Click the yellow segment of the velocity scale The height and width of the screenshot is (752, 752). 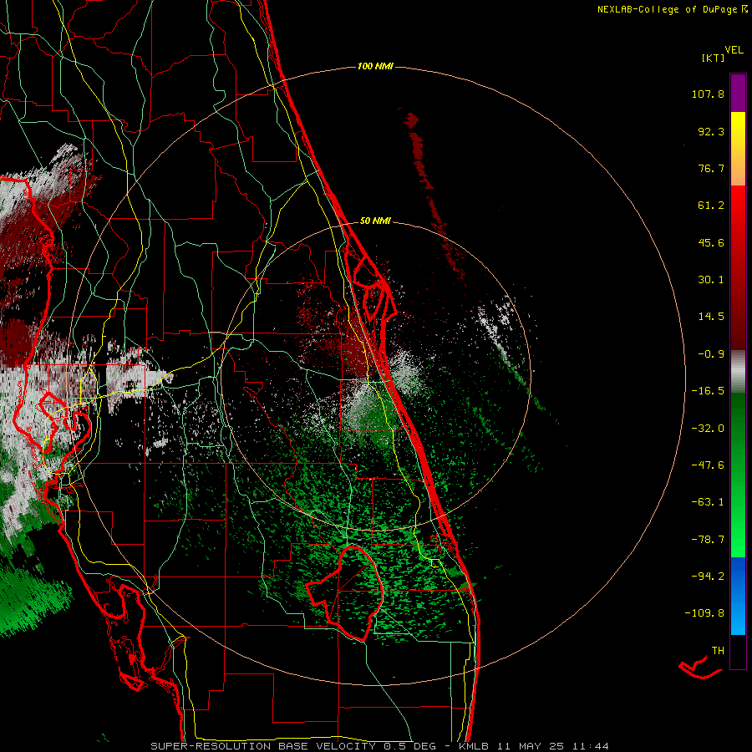point(738,149)
